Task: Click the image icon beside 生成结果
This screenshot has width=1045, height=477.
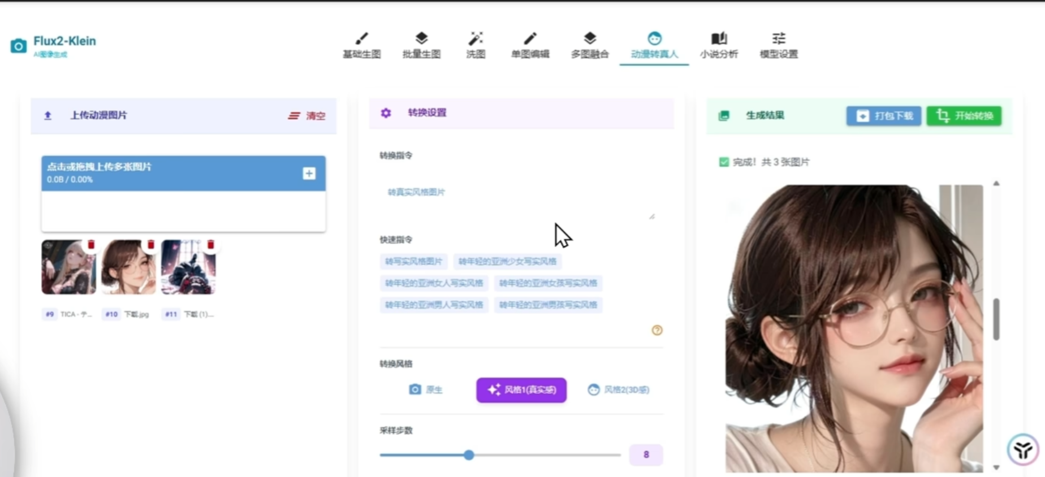Action: tap(724, 116)
